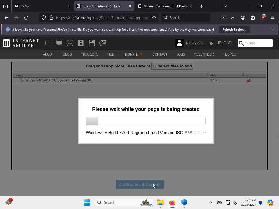Open Firefox tracking protection shield icon
Viewport: 279px width, 209px height.
pyautogui.click(x=44, y=18)
